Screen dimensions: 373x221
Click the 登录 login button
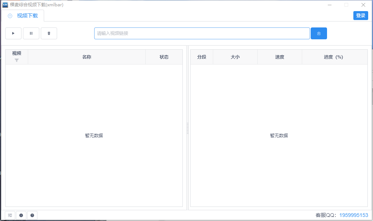(x=360, y=15)
